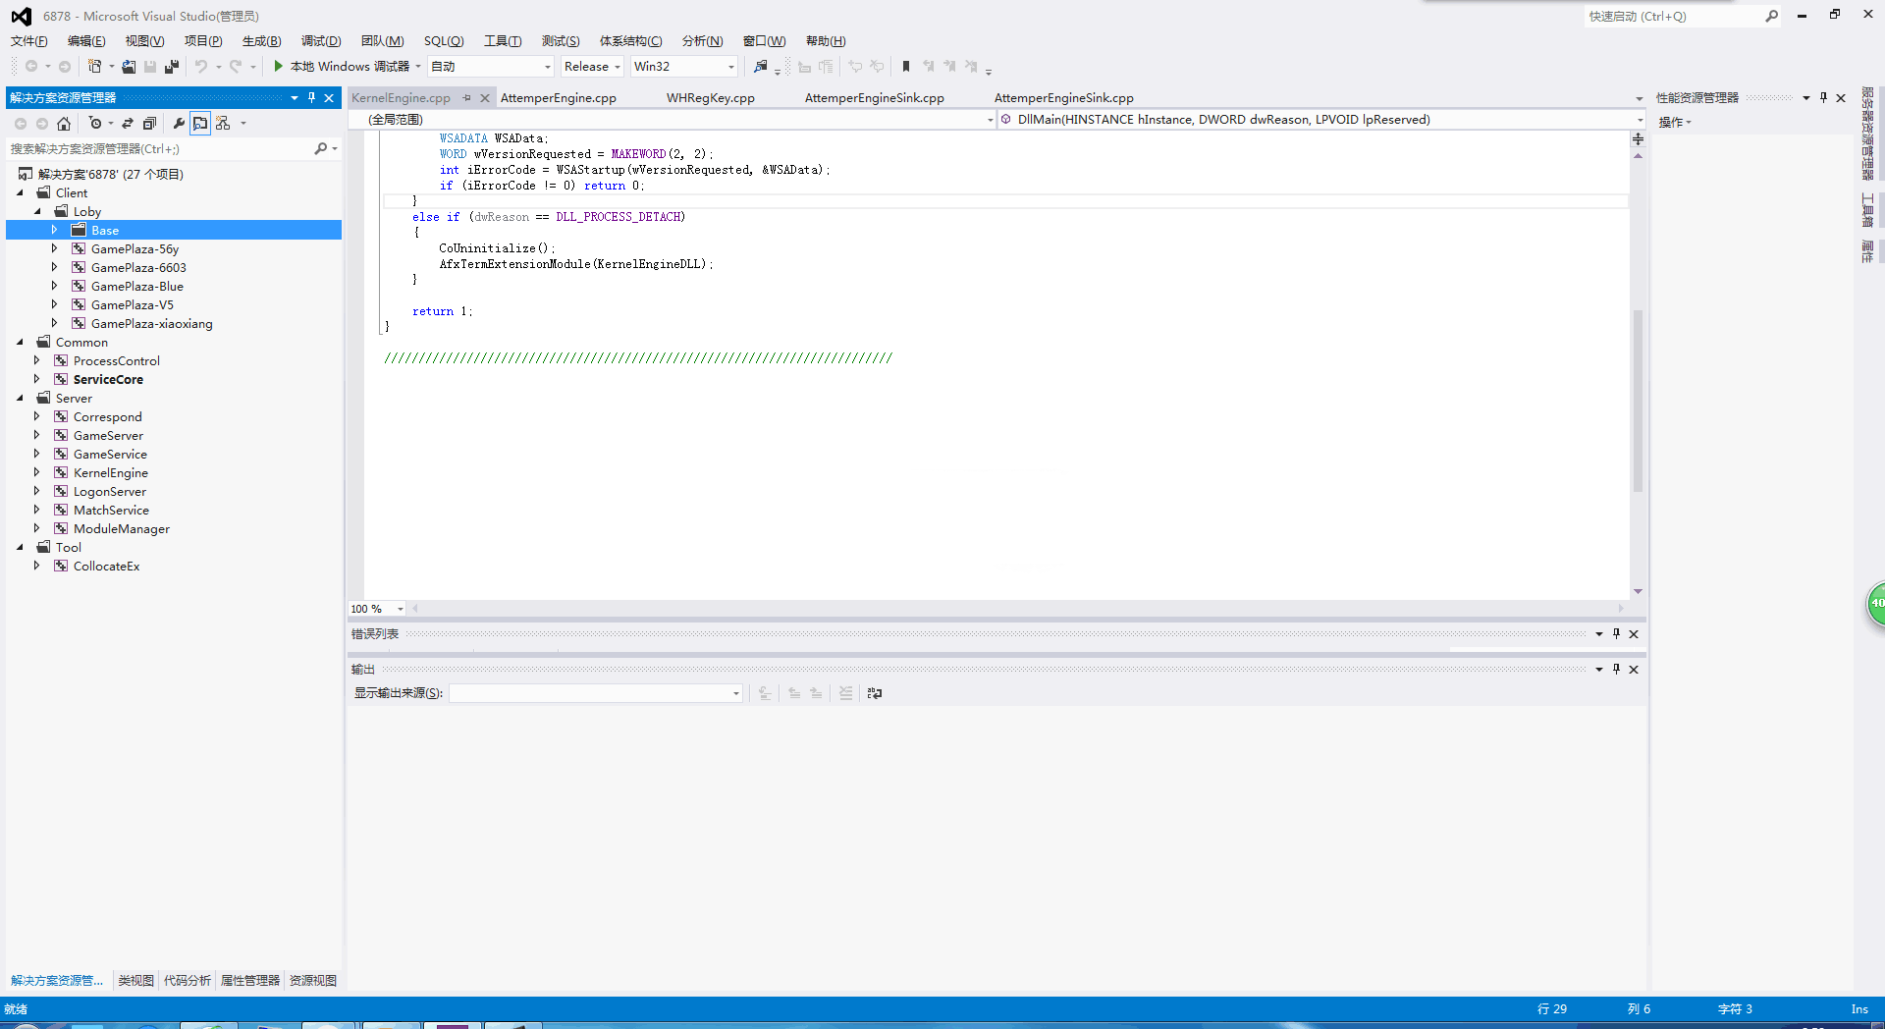
Task: Click the Undo arrow in the toolbar
Action: click(x=201, y=67)
